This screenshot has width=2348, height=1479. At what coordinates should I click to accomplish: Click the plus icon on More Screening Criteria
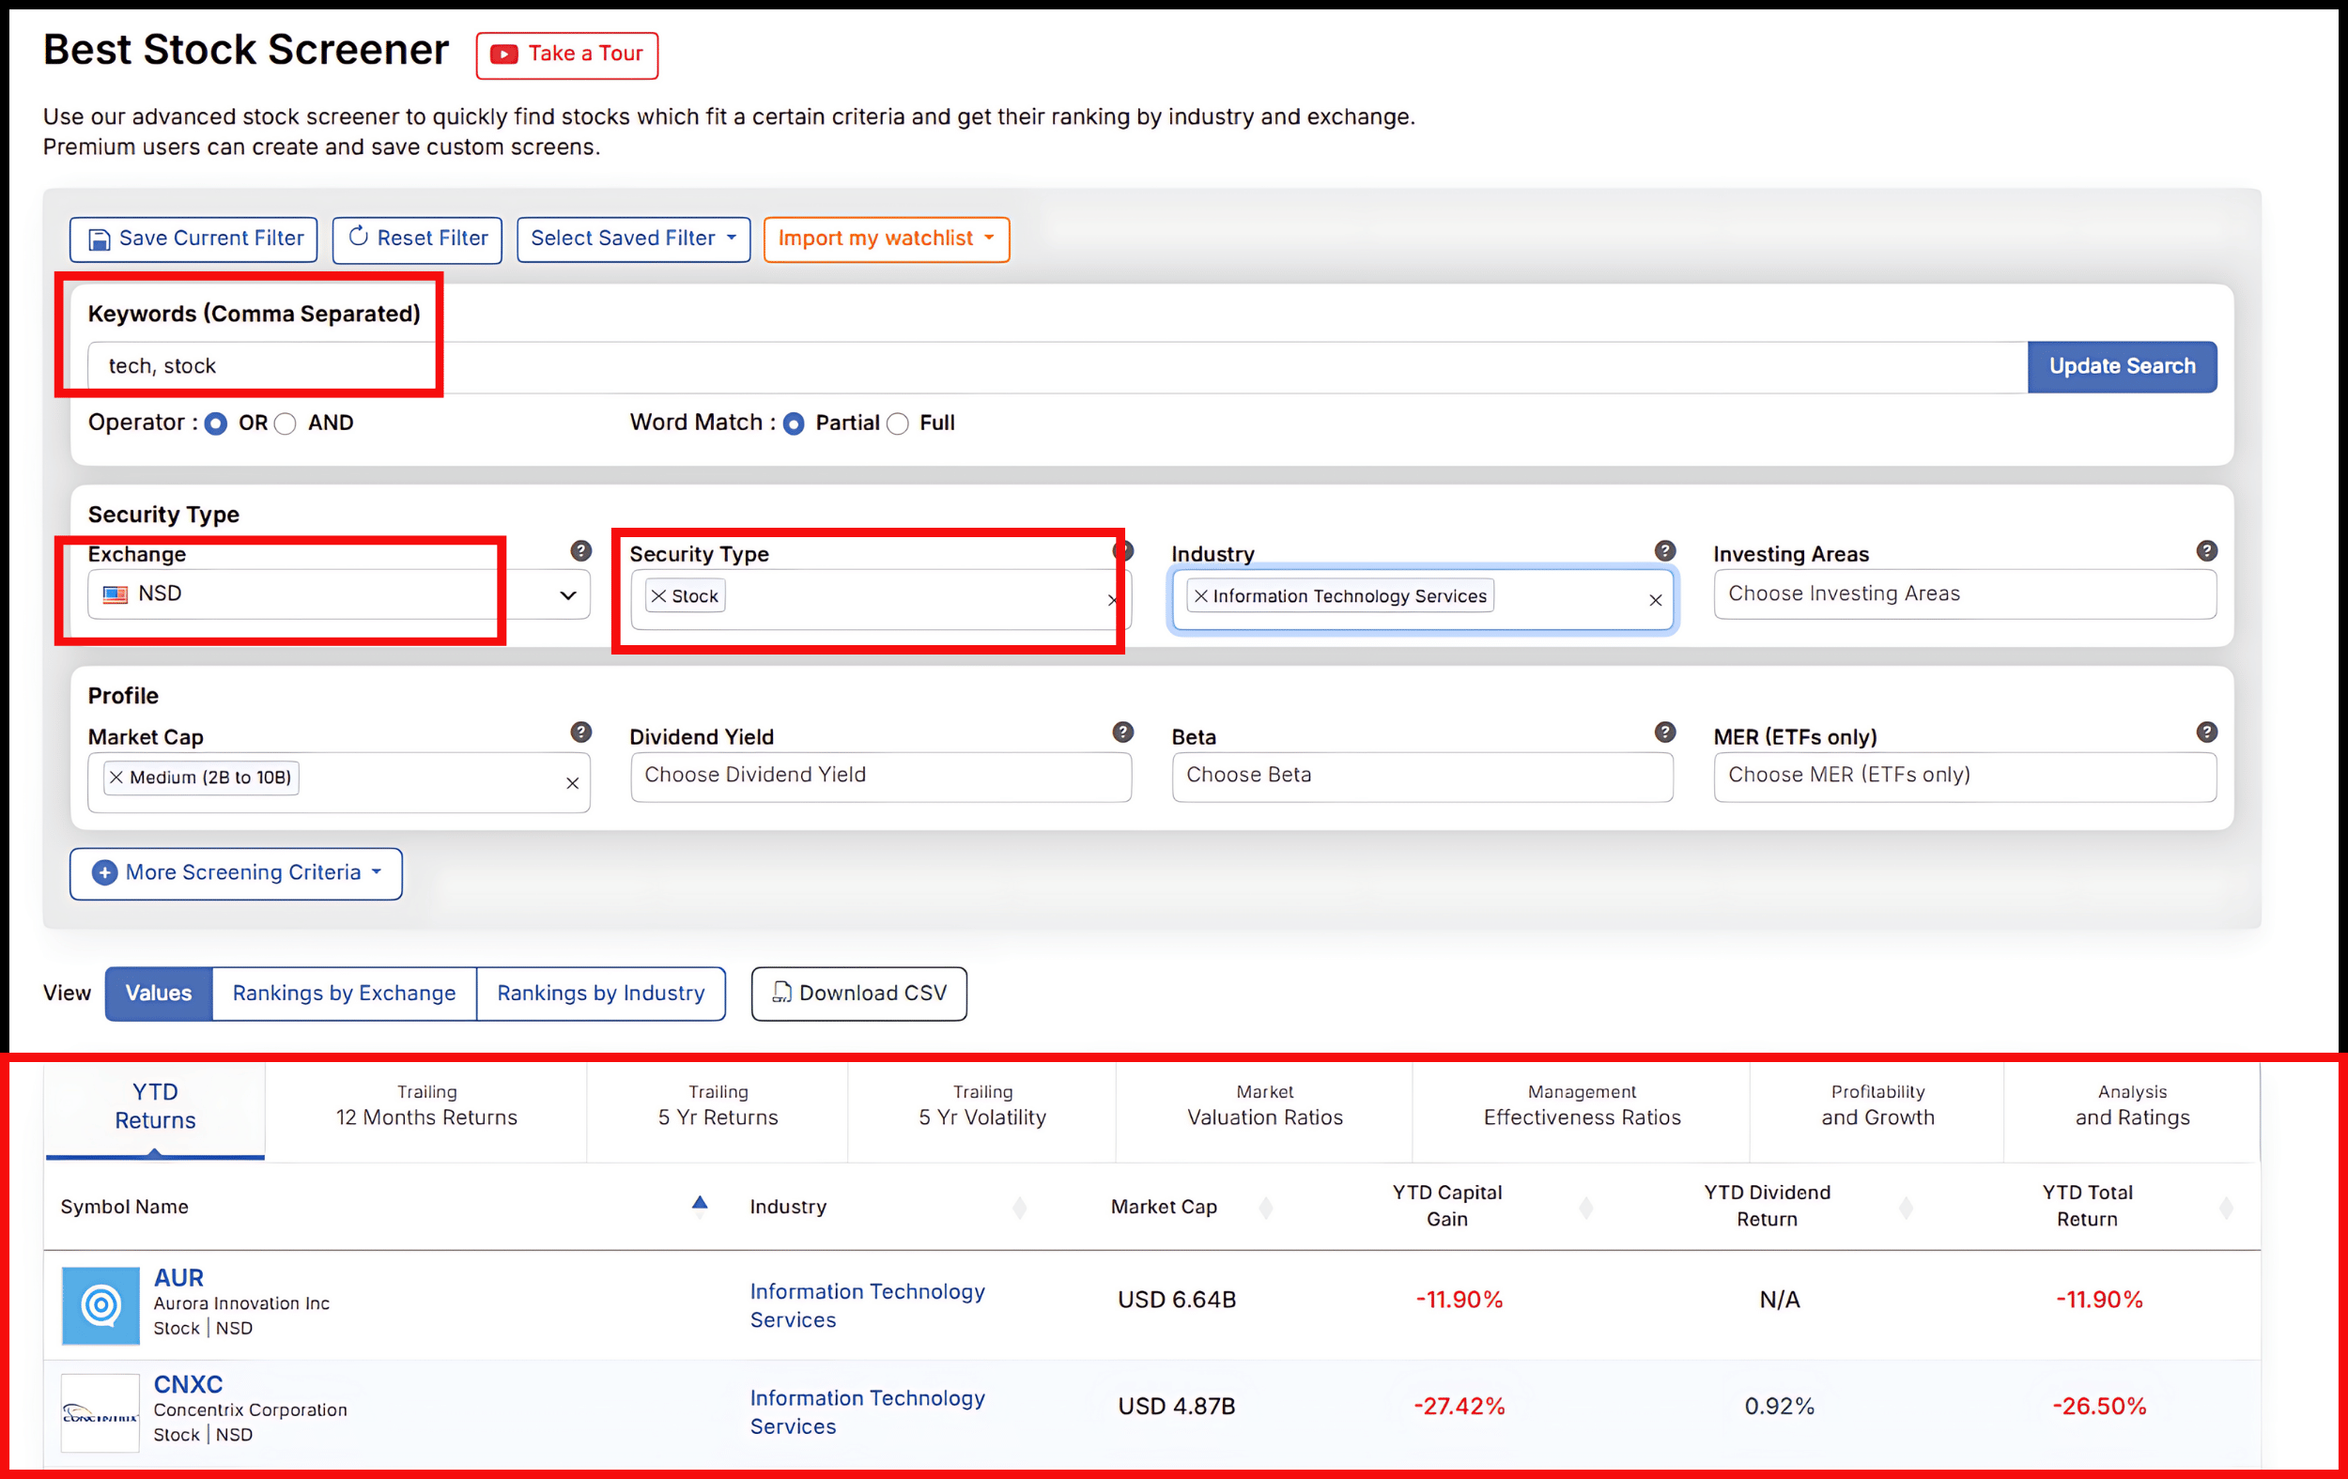pos(104,872)
